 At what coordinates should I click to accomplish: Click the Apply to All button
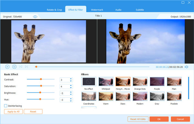(x=14, y=111)
